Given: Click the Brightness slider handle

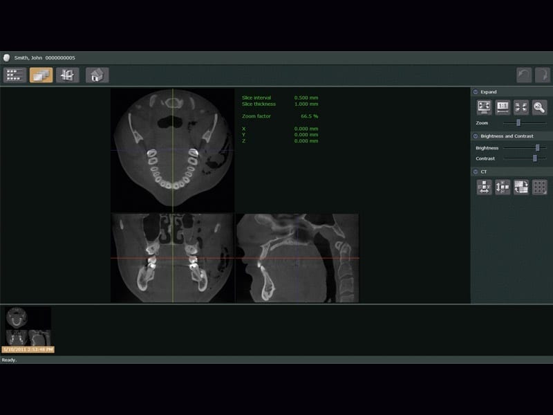Looking at the screenshot, I should (x=537, y=147).
